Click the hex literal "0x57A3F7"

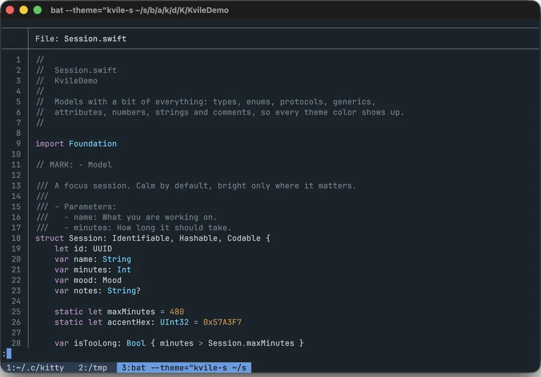(x=222, y=322)
